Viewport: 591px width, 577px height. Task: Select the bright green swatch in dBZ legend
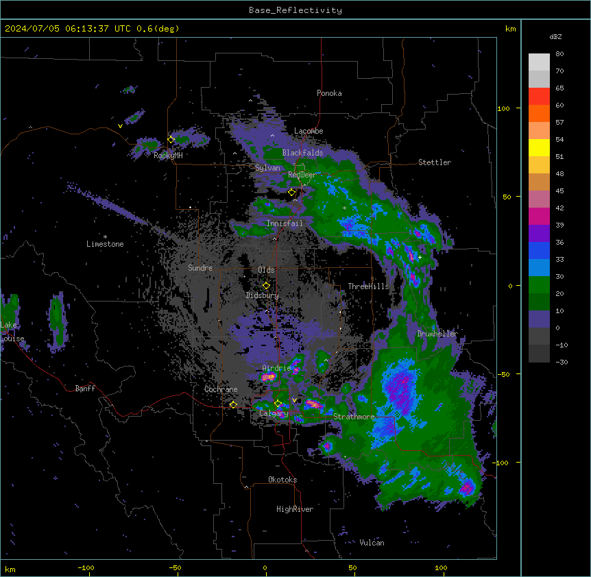pos(539,285)
